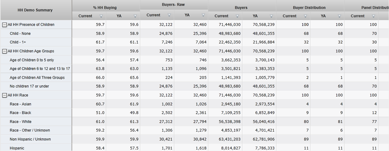The height and width of the screenshot is (151, 389).
Task: Open filter for Buyers- Raw YA column
Action: [203, 15]
